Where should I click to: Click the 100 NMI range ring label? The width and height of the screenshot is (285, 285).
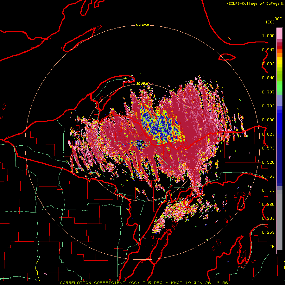tap(142, 25)
